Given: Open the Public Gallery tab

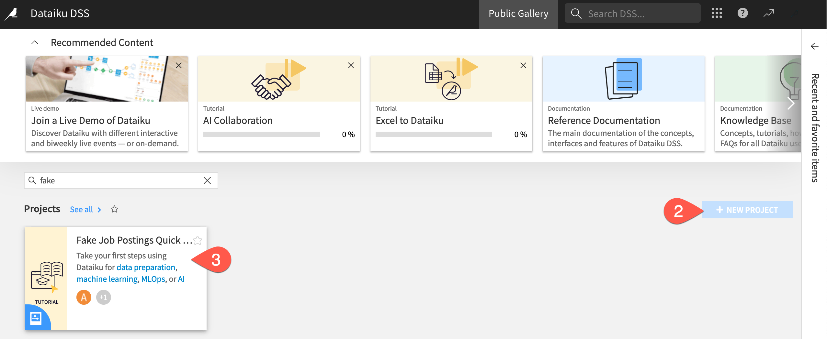Looking at the screenshot, I should tap(518, 14).
